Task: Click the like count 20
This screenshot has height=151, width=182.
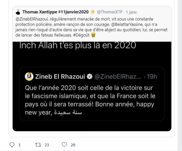Action: point(73,145)
